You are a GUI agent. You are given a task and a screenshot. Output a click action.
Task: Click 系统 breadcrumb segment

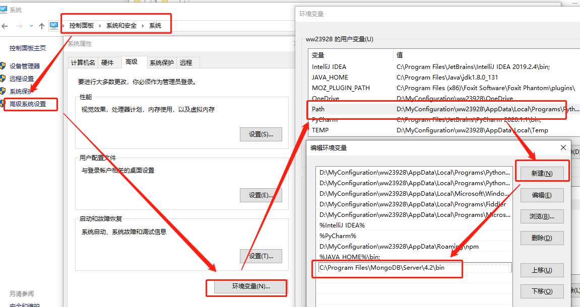coord(155,26)
